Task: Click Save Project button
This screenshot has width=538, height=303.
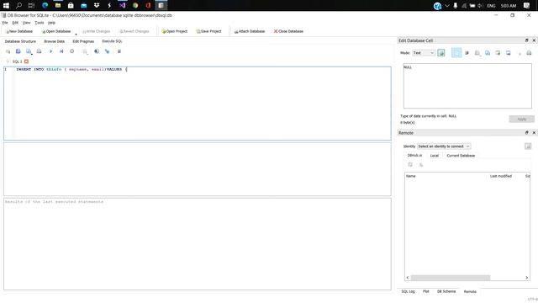Action: click(209, 31)
